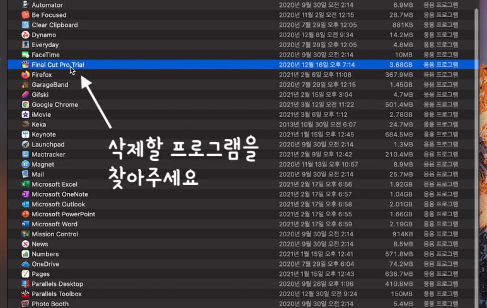The height and width of the screenshot is (308, 487).
Task: Select the Numbers chart icon
Action: click(x=25, y=254)
